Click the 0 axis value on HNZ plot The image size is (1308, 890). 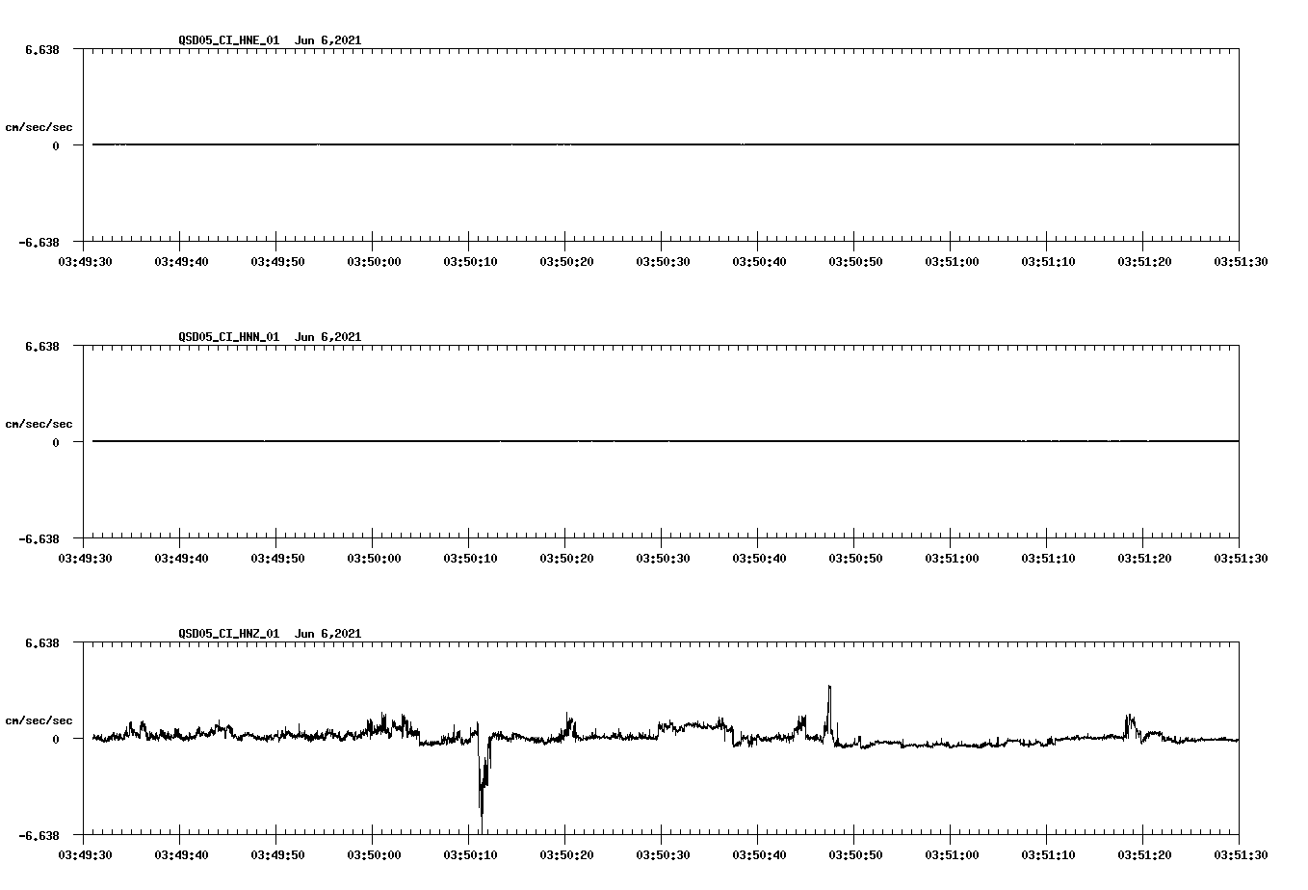tap(56, 739)
